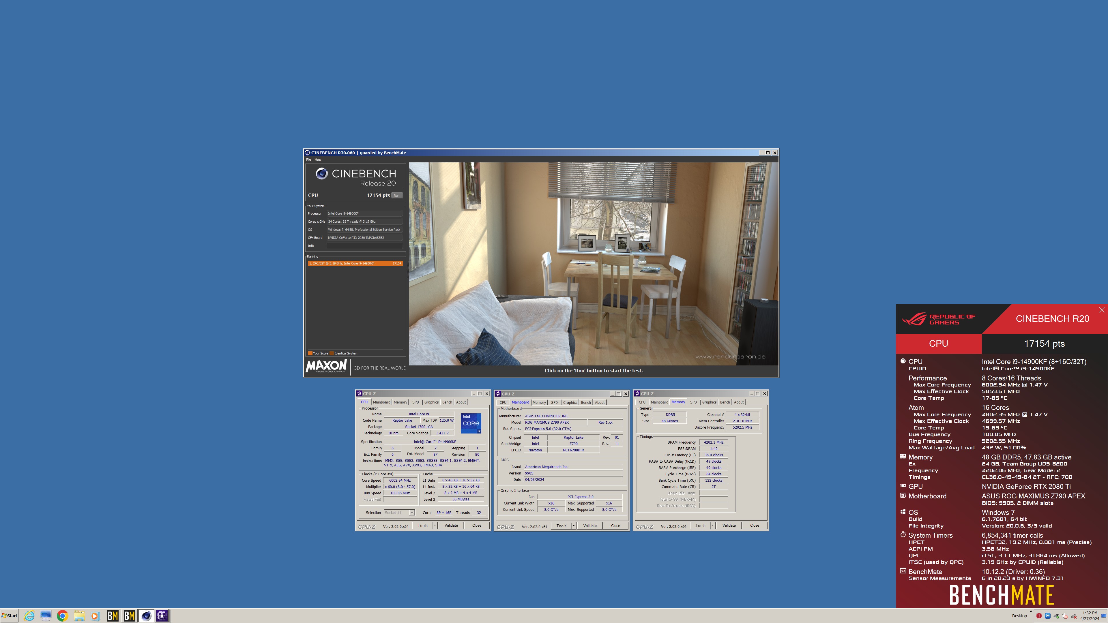Viewport: 1108px width, 623px height.
Task: Open Windows Media Player taskbar icon
Action: (x=96, y=616)
